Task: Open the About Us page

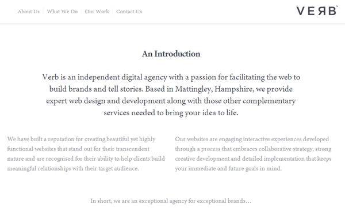Action: (29, 12)
